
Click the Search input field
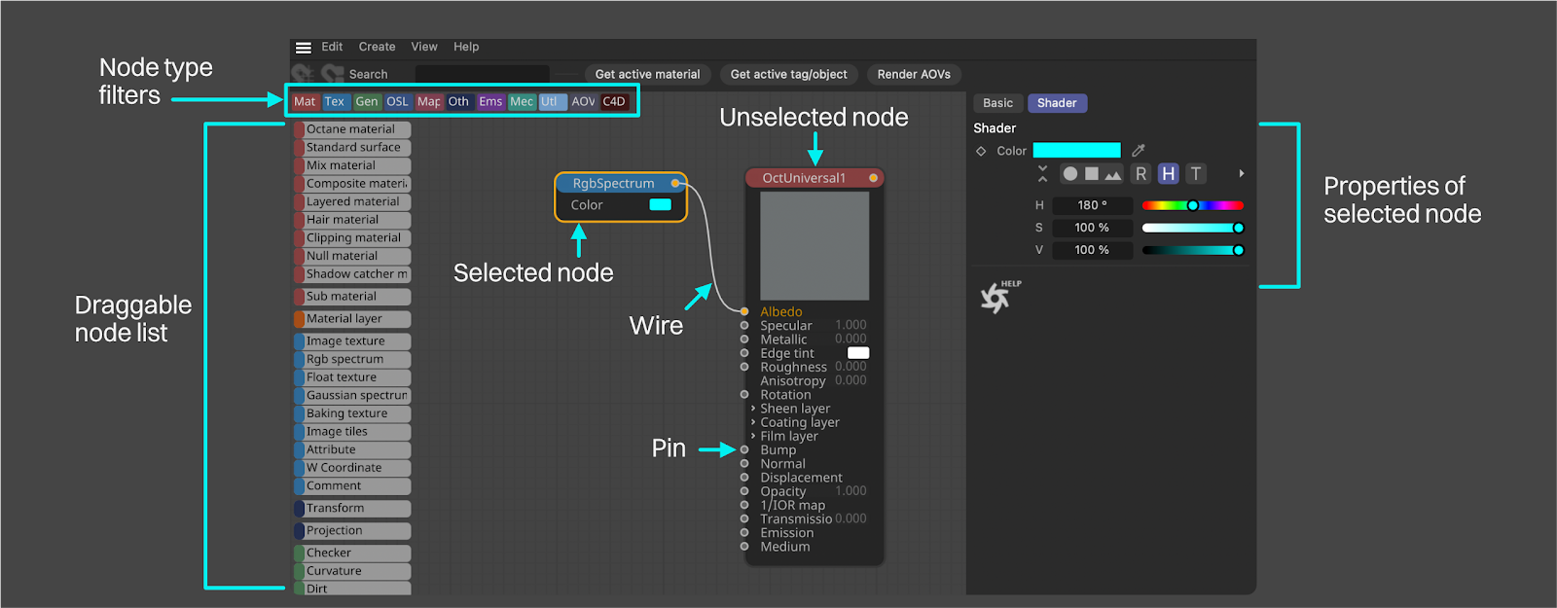pos(482,74)
